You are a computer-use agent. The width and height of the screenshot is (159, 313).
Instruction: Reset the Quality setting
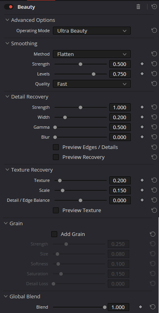coord(154,84)
